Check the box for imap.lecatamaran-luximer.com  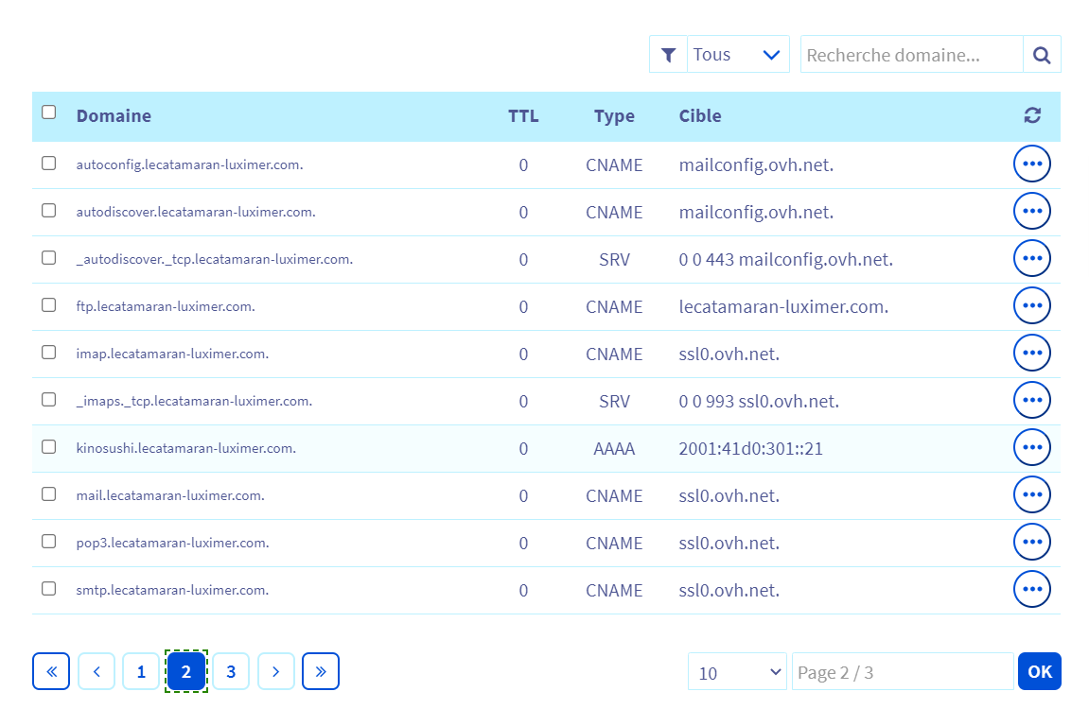49,353
